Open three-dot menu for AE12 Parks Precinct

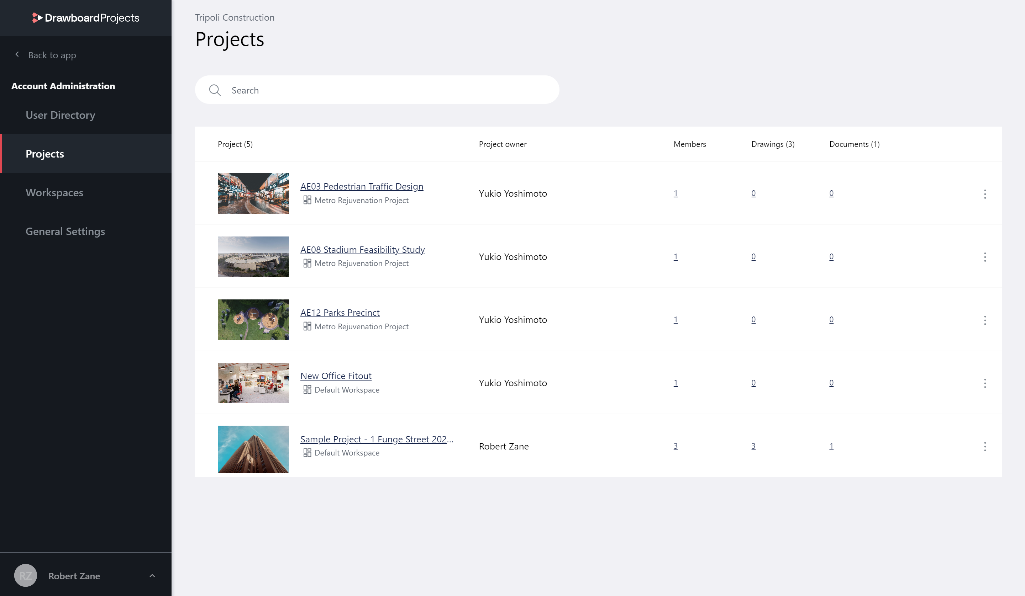click(x=984, y=320)
